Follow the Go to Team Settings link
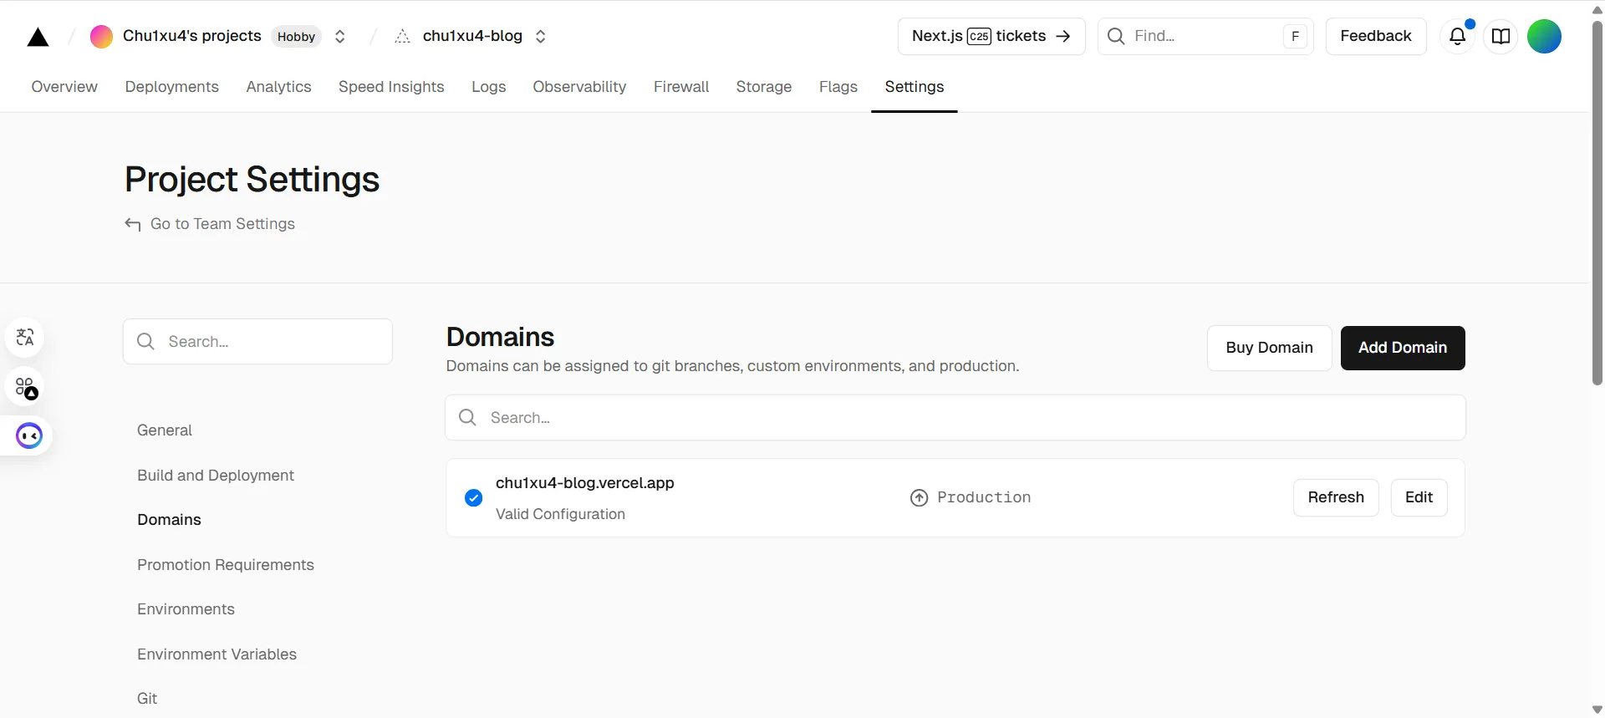 coord(222,224)
